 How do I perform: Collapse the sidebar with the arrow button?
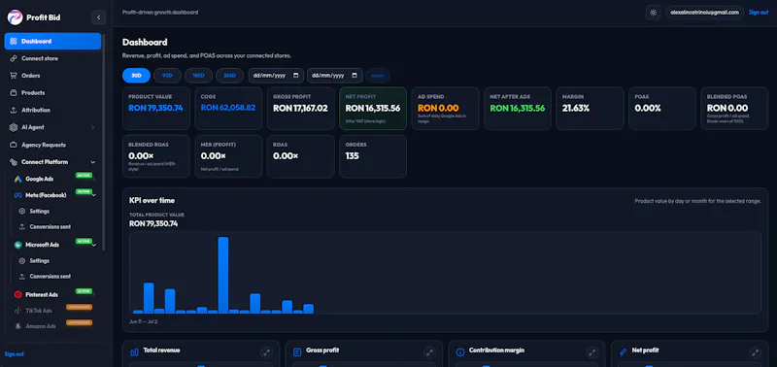coord(98,17)
